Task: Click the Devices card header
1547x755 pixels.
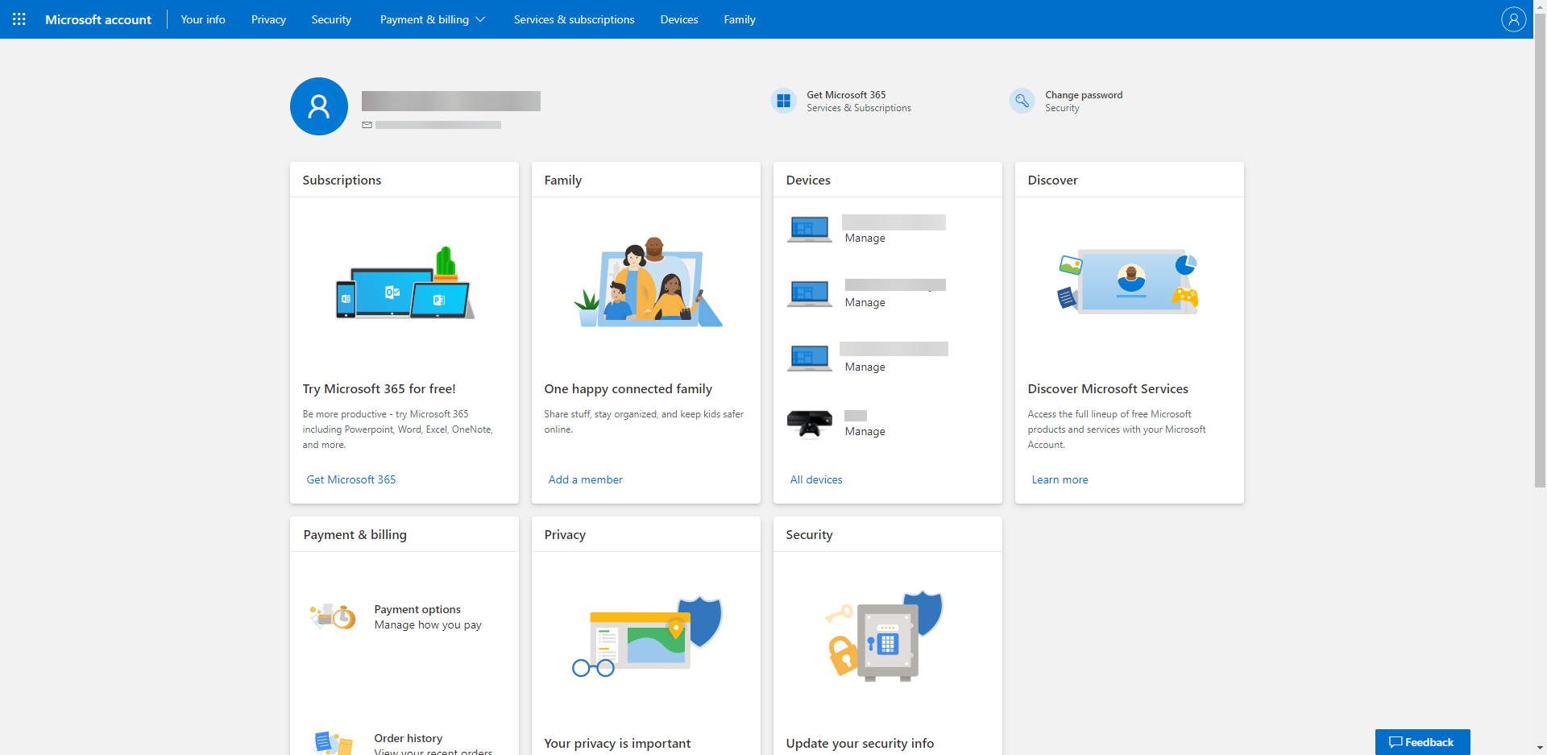Action: [888, 180]
